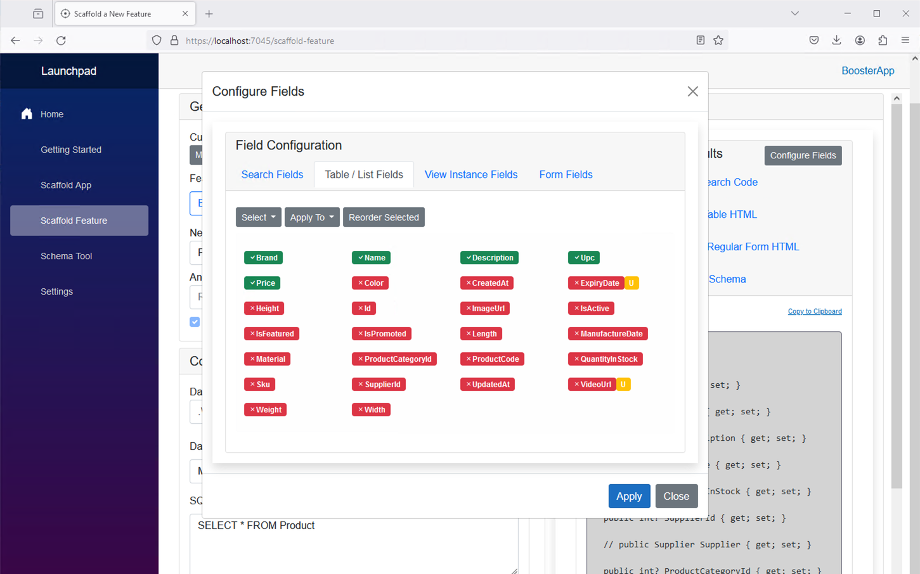Reload the page with refresh icon

61,41
